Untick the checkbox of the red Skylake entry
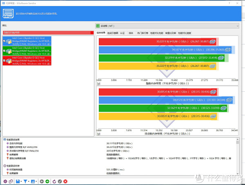Screen dimensions: 245x185 pyautogui.click(x=4, y=61)
